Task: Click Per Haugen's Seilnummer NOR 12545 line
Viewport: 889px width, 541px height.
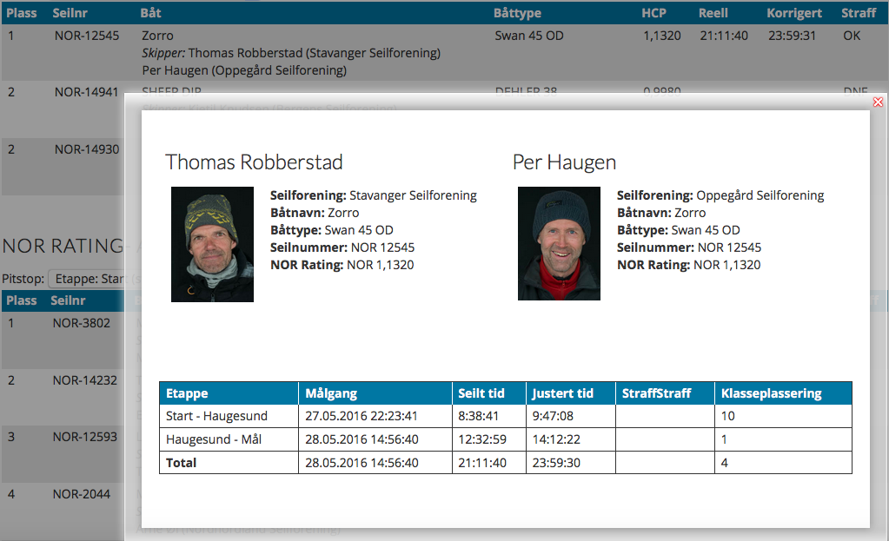Action: (x=689, y=247)
